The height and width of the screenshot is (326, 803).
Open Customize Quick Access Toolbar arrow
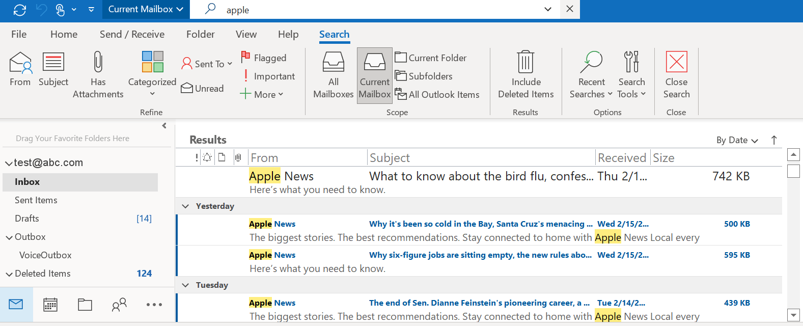coord(91,10)
